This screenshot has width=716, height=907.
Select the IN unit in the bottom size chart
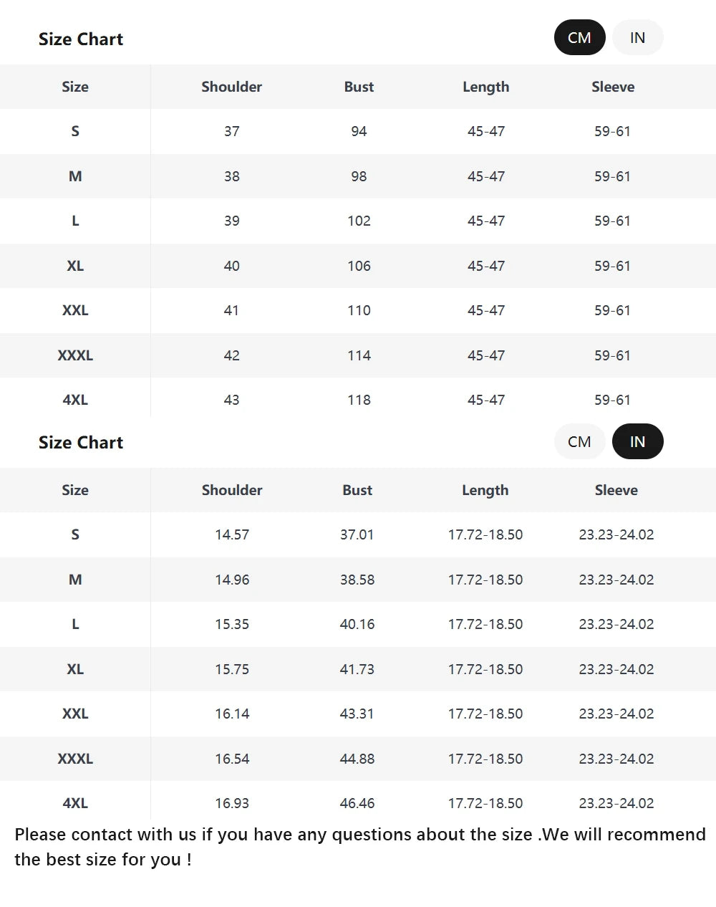(x=637, y=441)
